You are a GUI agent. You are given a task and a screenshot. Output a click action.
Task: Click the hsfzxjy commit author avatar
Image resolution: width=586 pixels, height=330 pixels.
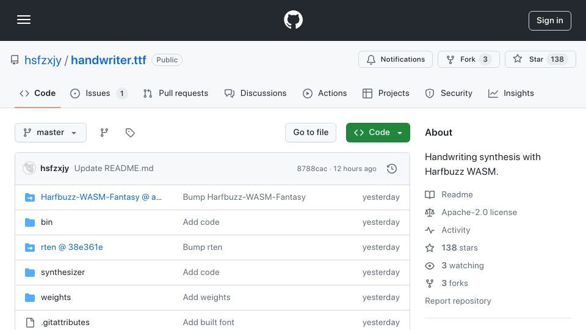point(29,169)
